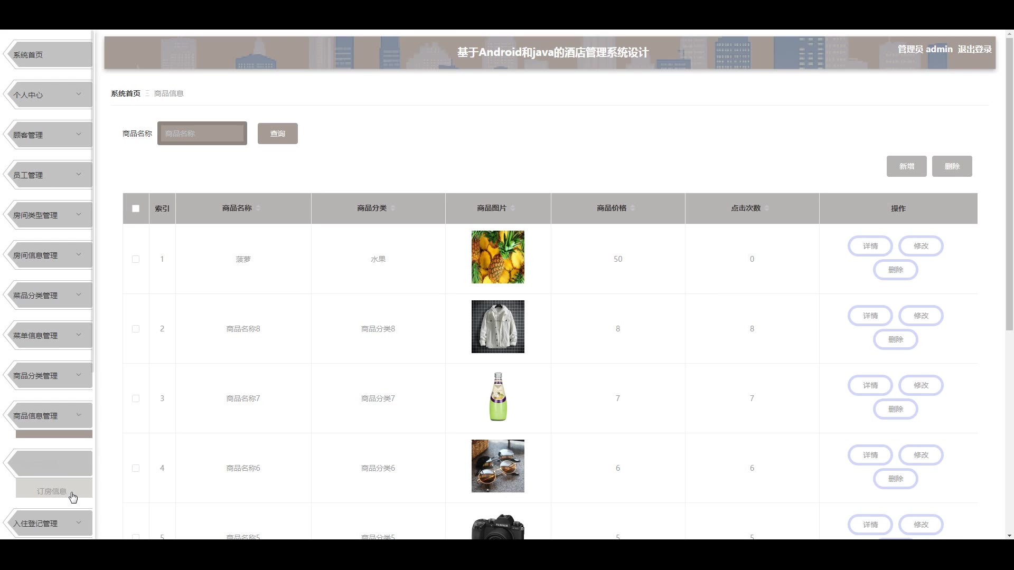Click the 查询 search button
Screen dimensions: 1014x570
tap(277, 134)
